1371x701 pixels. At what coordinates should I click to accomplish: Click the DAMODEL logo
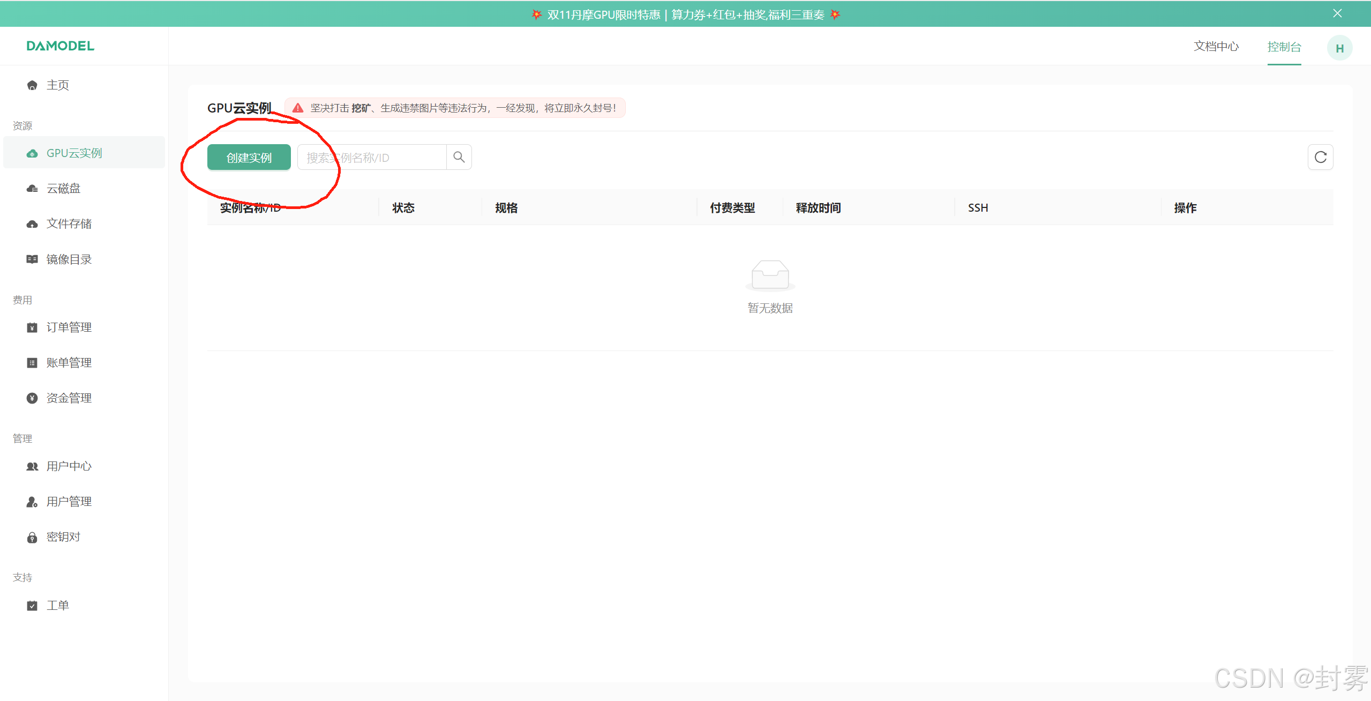(61, 46)
